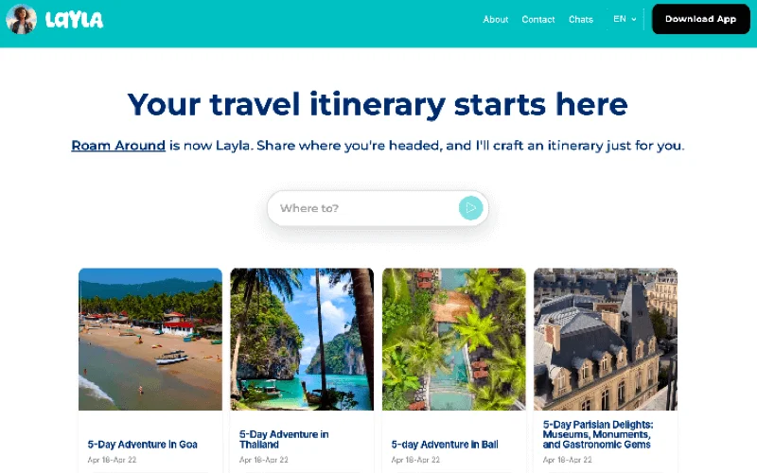Open the Thailand island photo thumbnail
Viewport: 757px width, 473px height.
point(302,340)
